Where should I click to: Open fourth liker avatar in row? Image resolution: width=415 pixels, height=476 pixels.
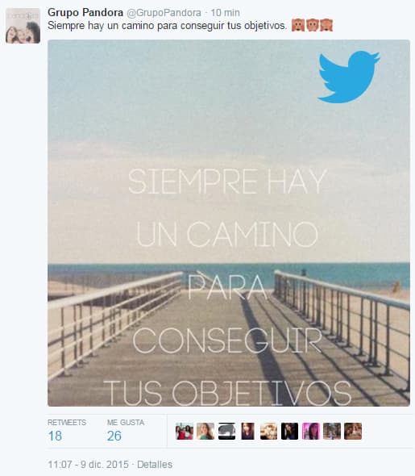click(x=247, y=431)
